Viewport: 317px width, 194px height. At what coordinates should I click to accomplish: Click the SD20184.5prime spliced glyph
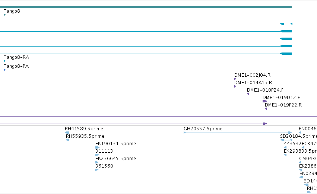pos(286,140)
